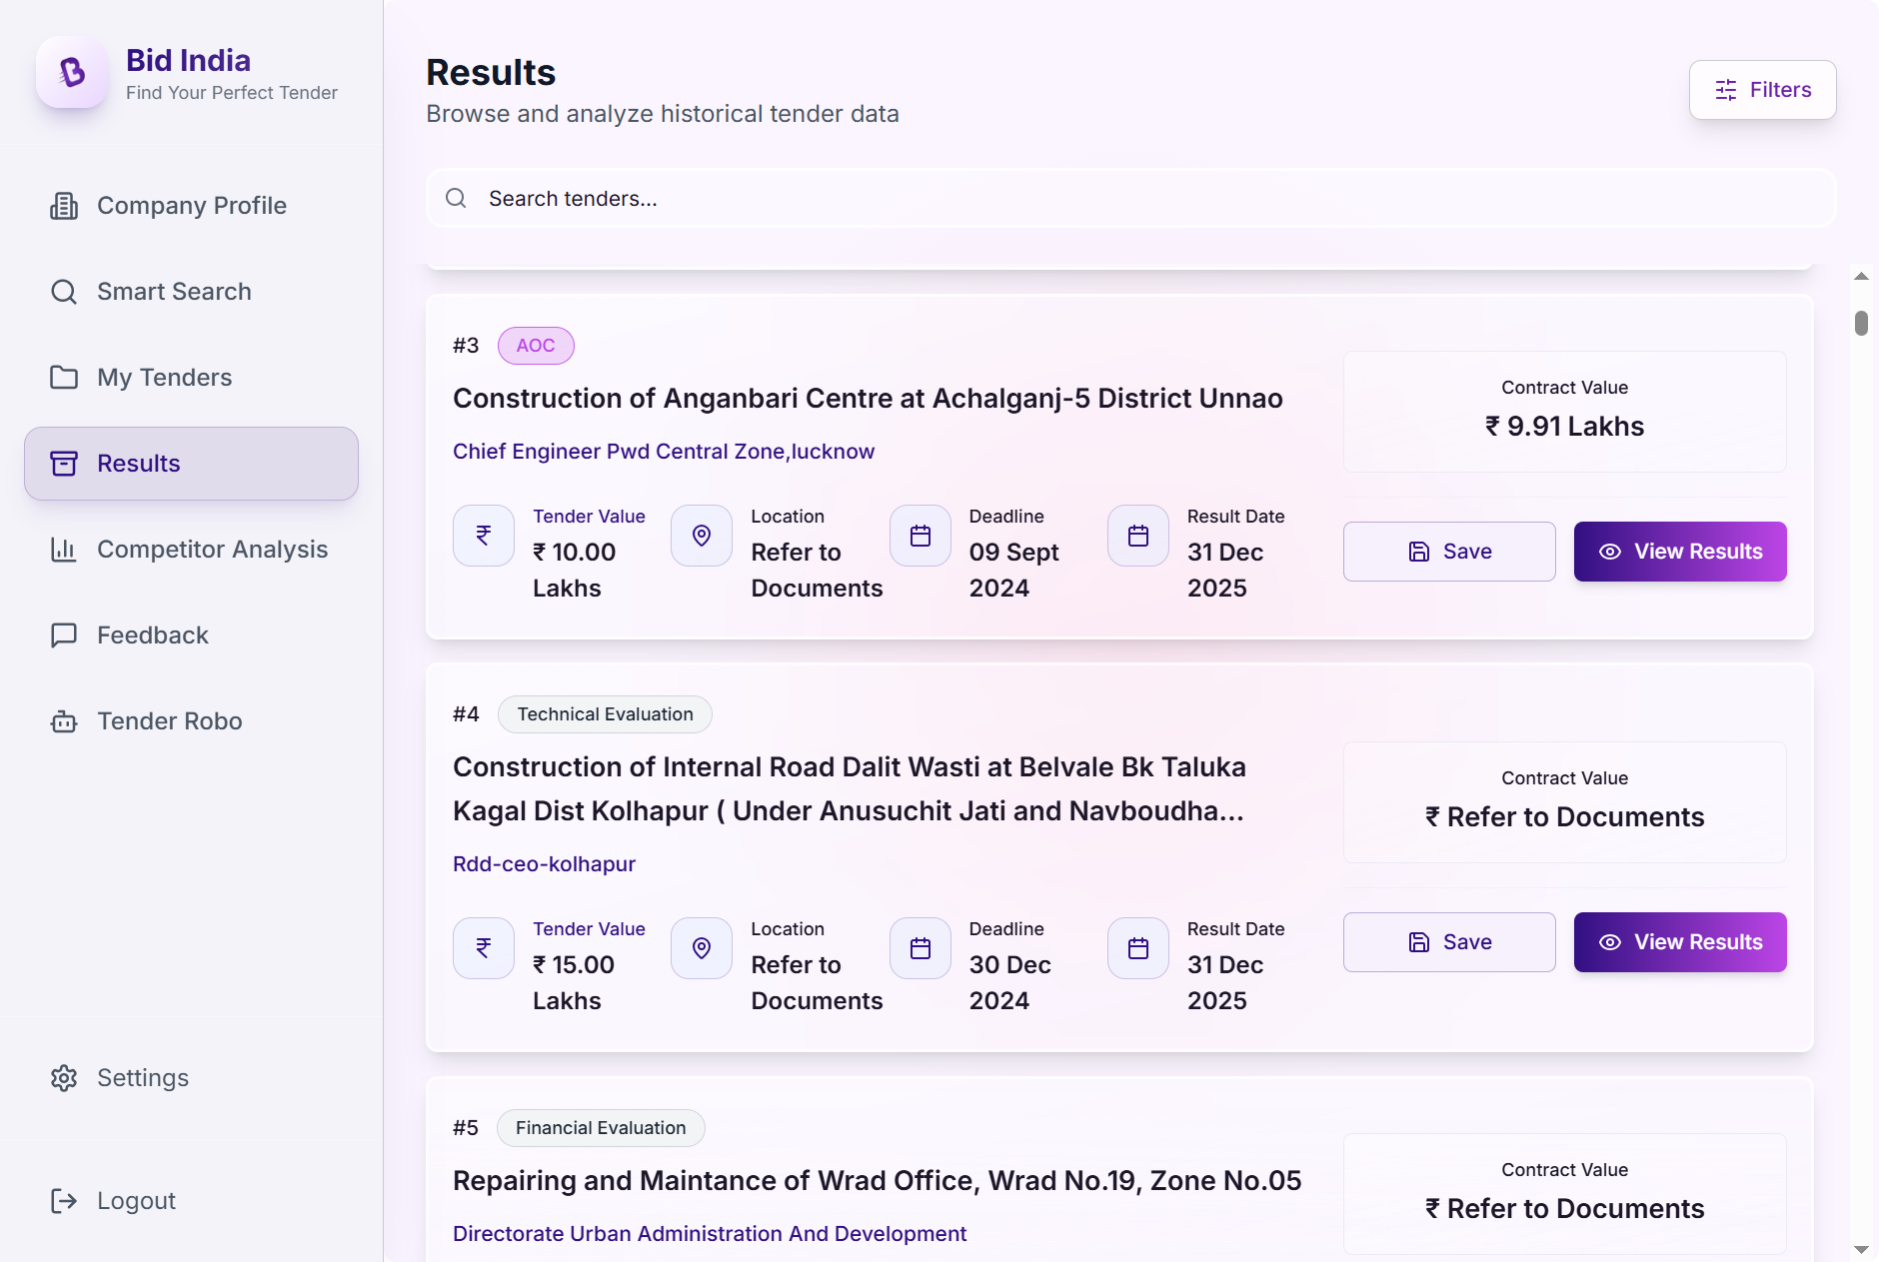The width and height of the screenshot is (1879, 1262).
Task: View Results for Internal Road Dalit Wasti tender
Action: click(1680, 942)
